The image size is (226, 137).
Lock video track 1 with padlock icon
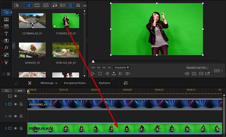click(21, 104)
